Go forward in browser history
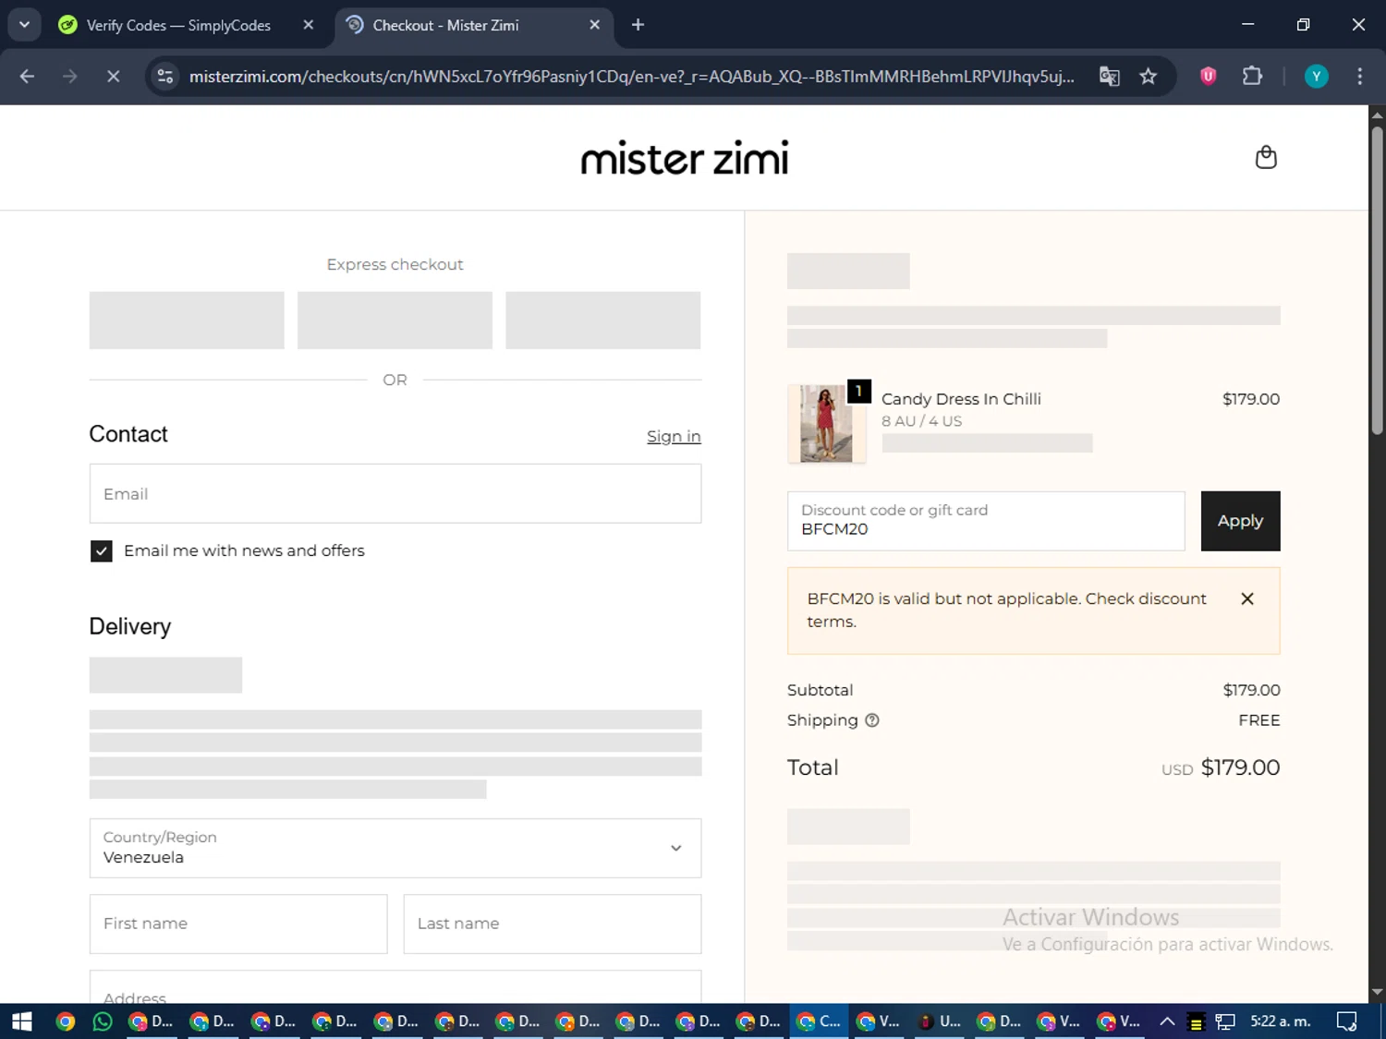The height and width of the screenshot is (1039, 1386). coord(70,77)
